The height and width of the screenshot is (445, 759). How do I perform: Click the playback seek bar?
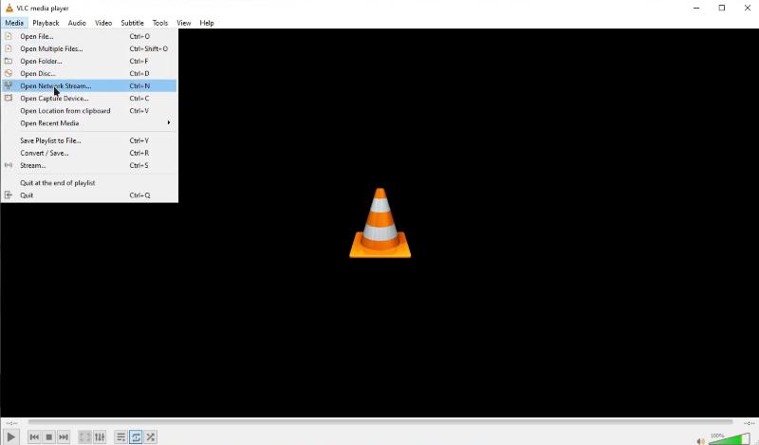coord(380,422)
